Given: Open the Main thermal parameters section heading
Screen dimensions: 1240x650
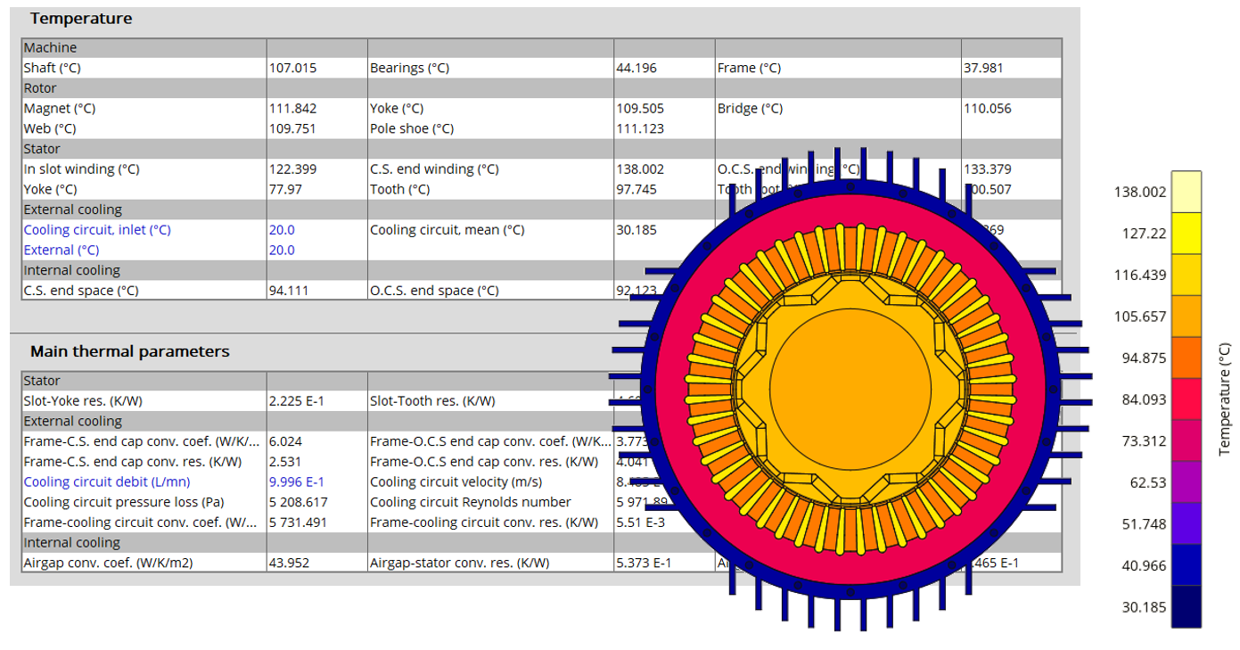Looking at the screenshot, I should (x=130, y=351).
